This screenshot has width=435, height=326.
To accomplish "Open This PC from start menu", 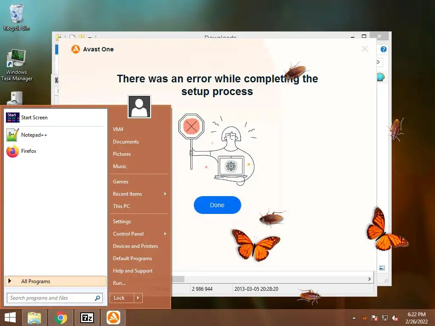I will coord(121,206).
